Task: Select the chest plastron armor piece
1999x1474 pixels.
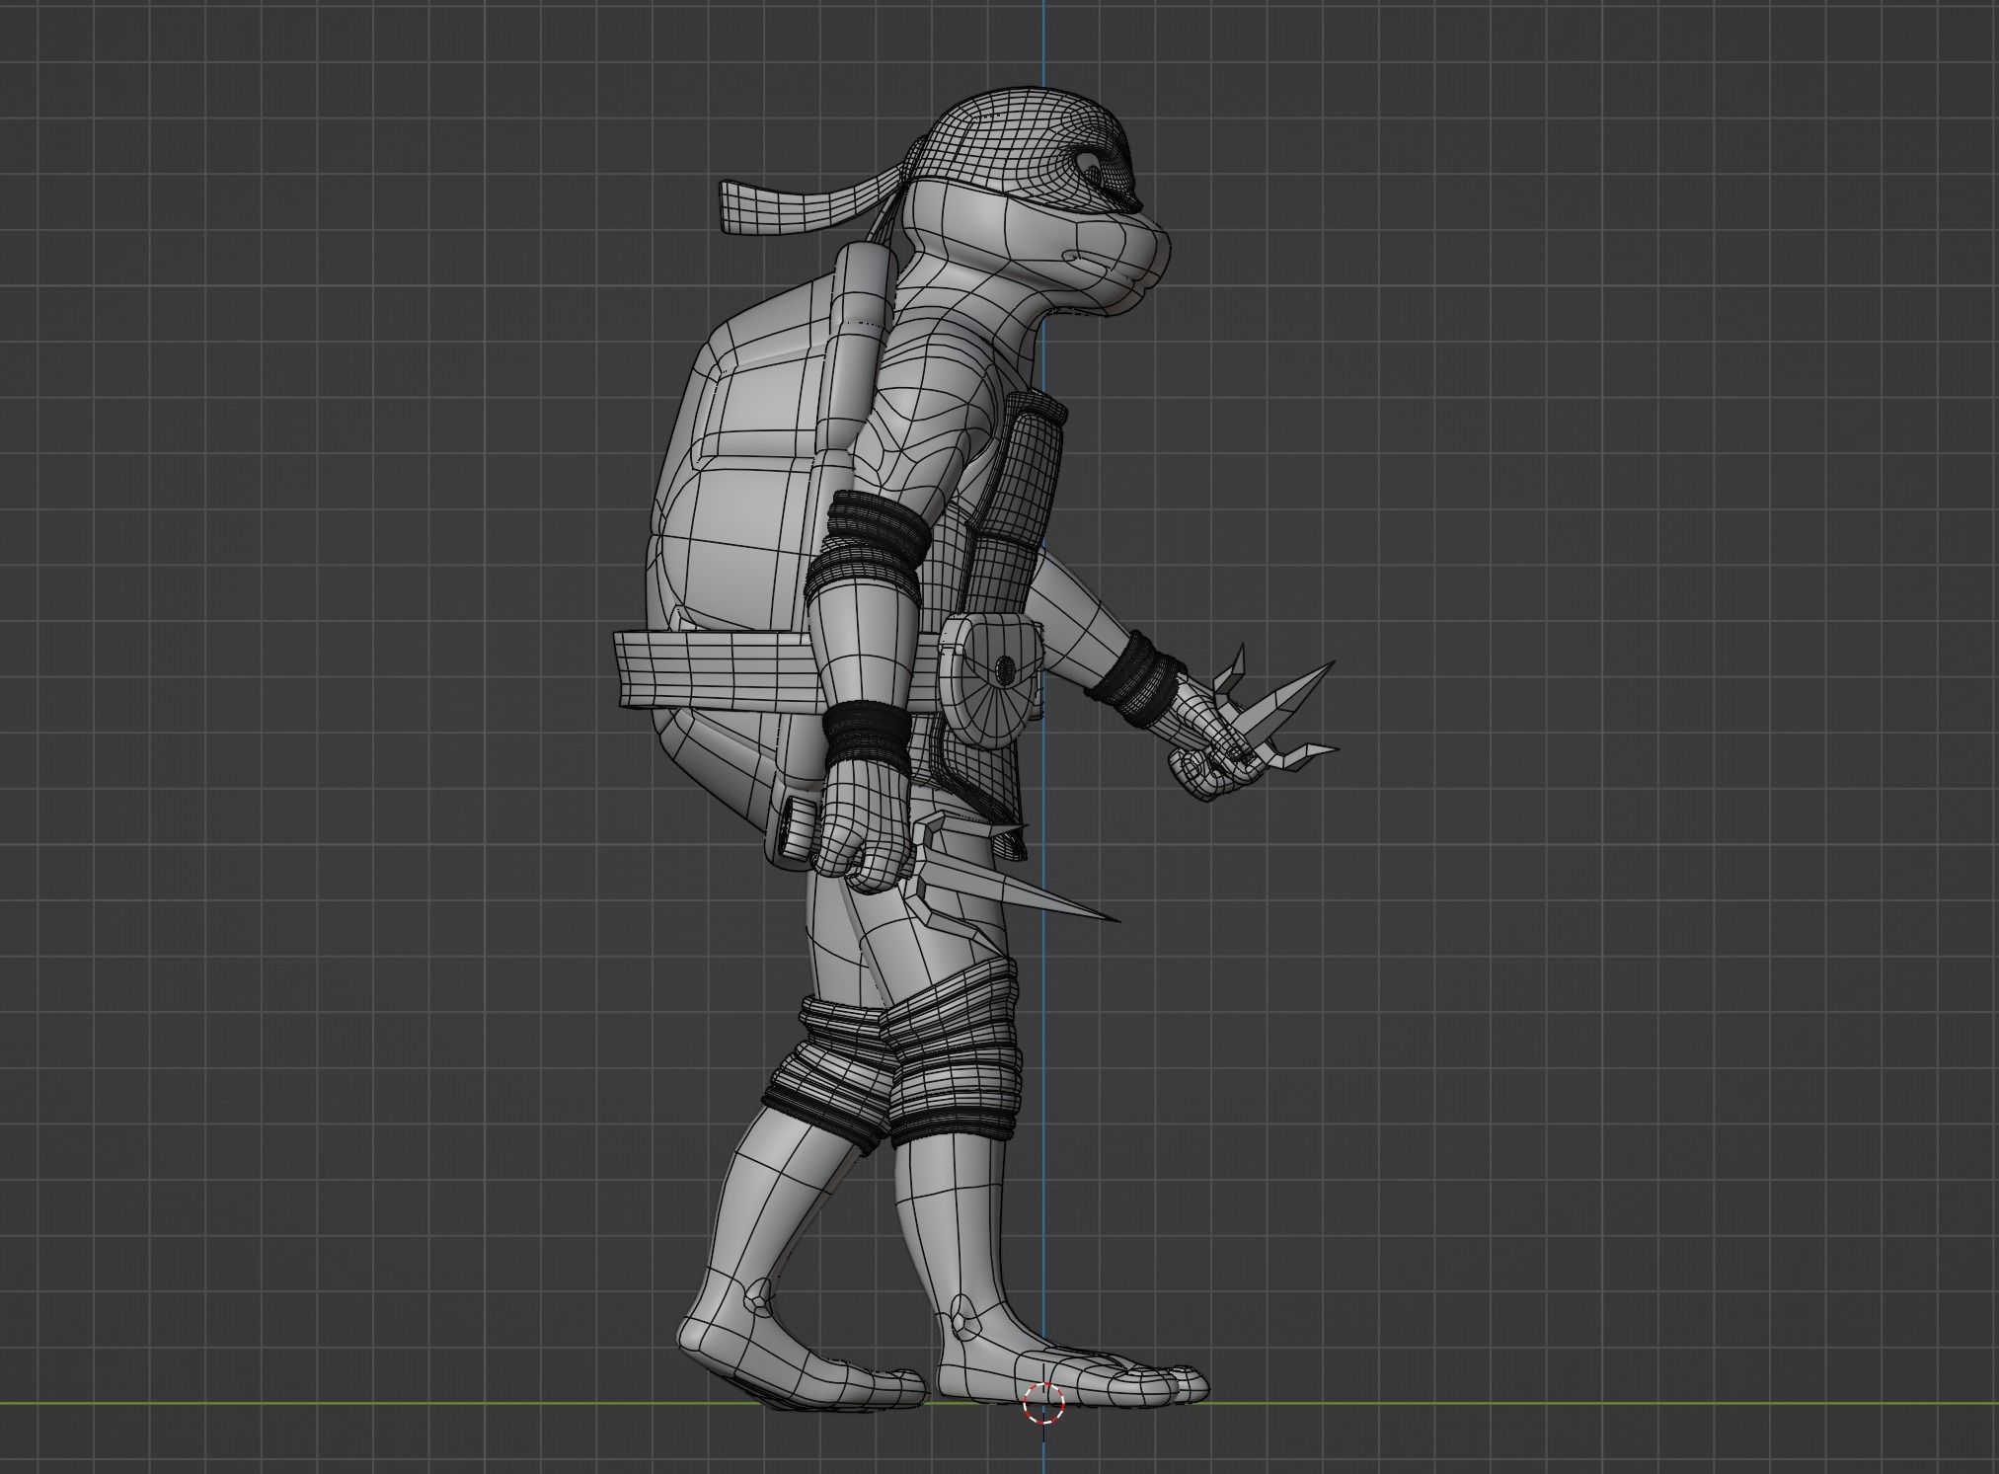Action: coord(1012,513)
